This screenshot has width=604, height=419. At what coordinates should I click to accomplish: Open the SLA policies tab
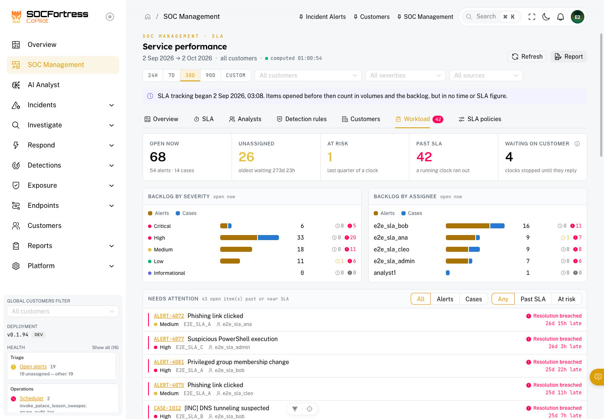480,119
